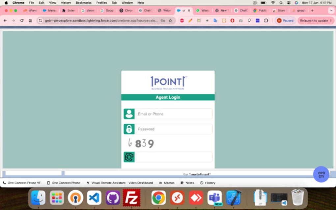Open the History menu in menu bar
336x210 pixels.
[x=66, y=3]
